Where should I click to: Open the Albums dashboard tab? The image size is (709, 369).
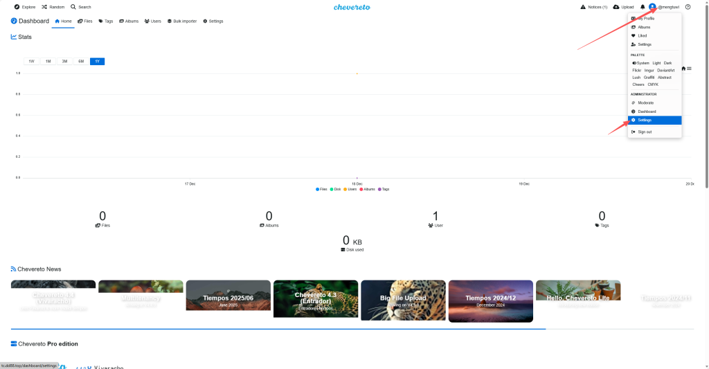click(129, 21)
